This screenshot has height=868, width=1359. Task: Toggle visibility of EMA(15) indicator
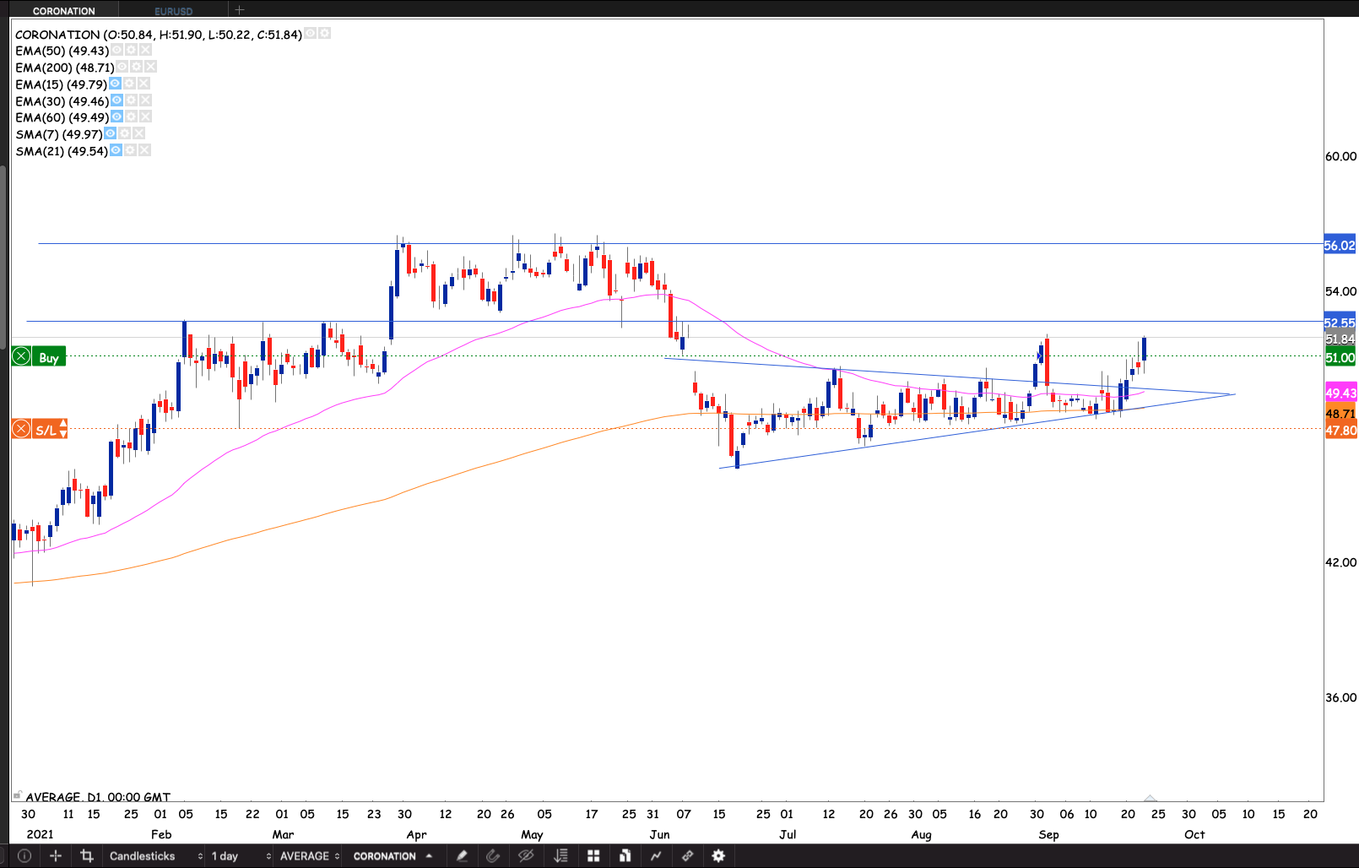coord(115,84)
